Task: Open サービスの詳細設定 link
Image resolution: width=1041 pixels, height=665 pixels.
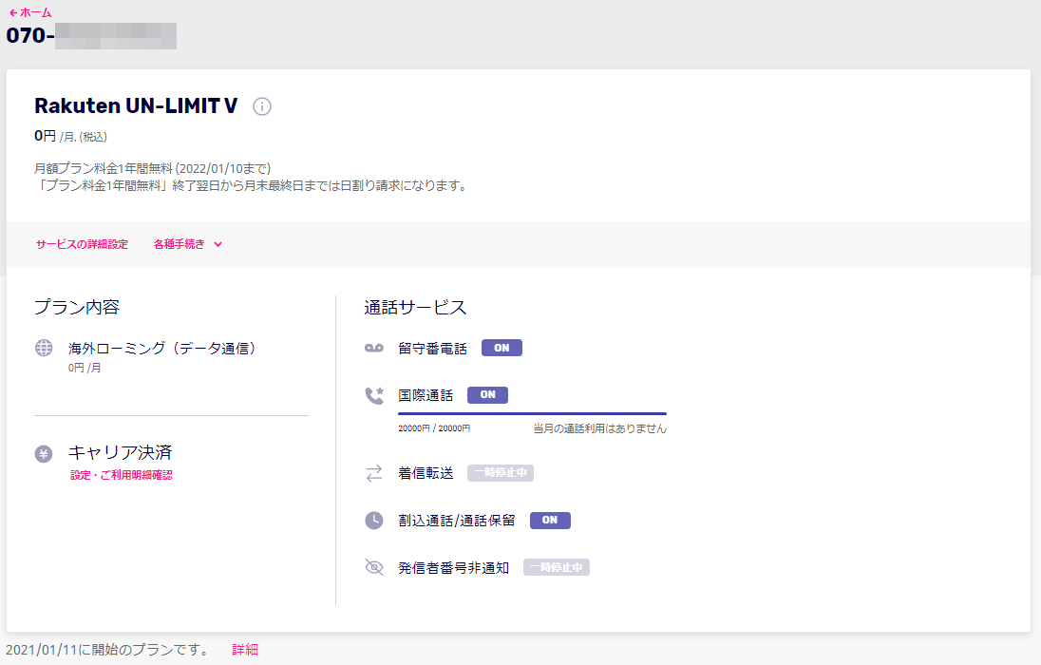Action: (82, 244)
